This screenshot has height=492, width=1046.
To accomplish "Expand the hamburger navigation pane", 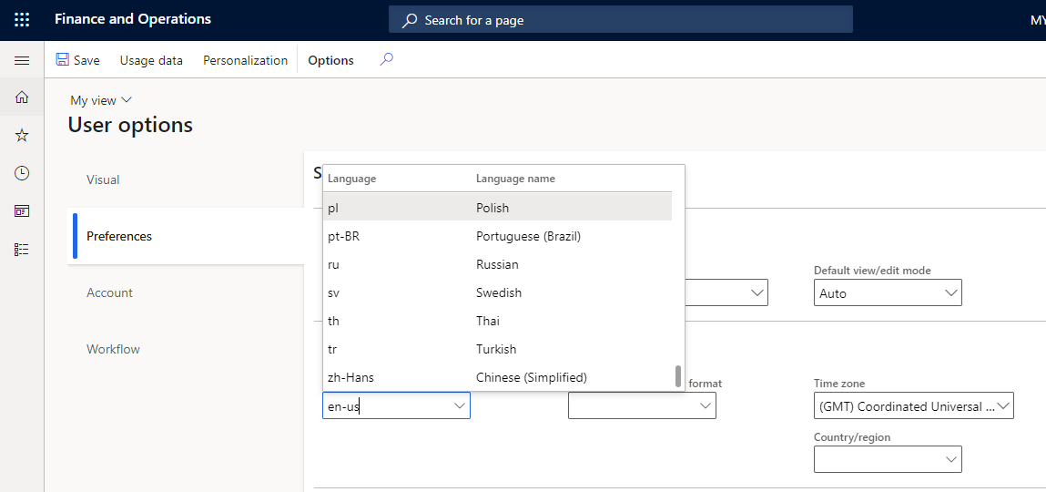I will point(22,61).
